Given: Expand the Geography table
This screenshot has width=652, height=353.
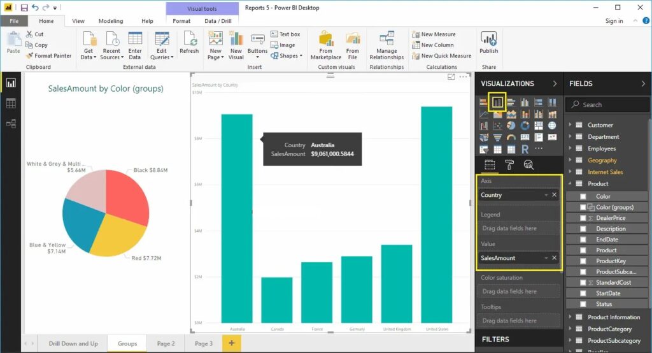Looking at the screenshot, I should pos(570,159).
